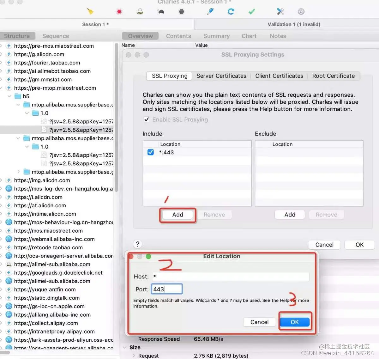Click the globe icon beside http://ocs-oneagent-server.alibaba

9,256
